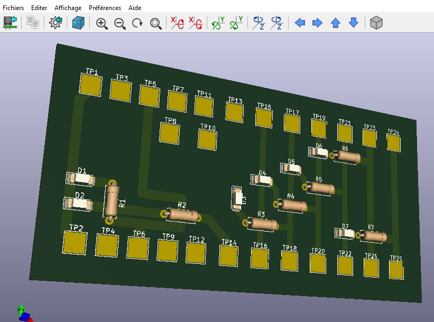The width and height of the screenshot is (434, 322).
Task: Pan the board view up
Action: 335,23
